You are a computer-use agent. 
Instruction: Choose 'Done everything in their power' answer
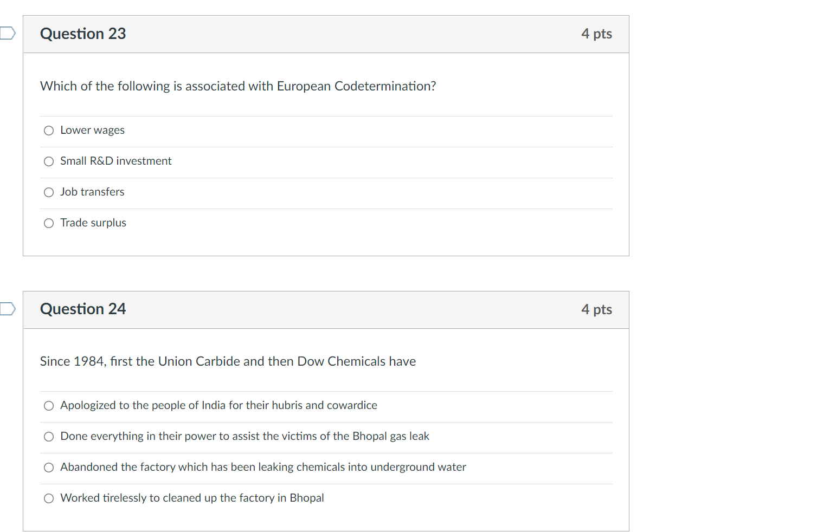(48, 436)
